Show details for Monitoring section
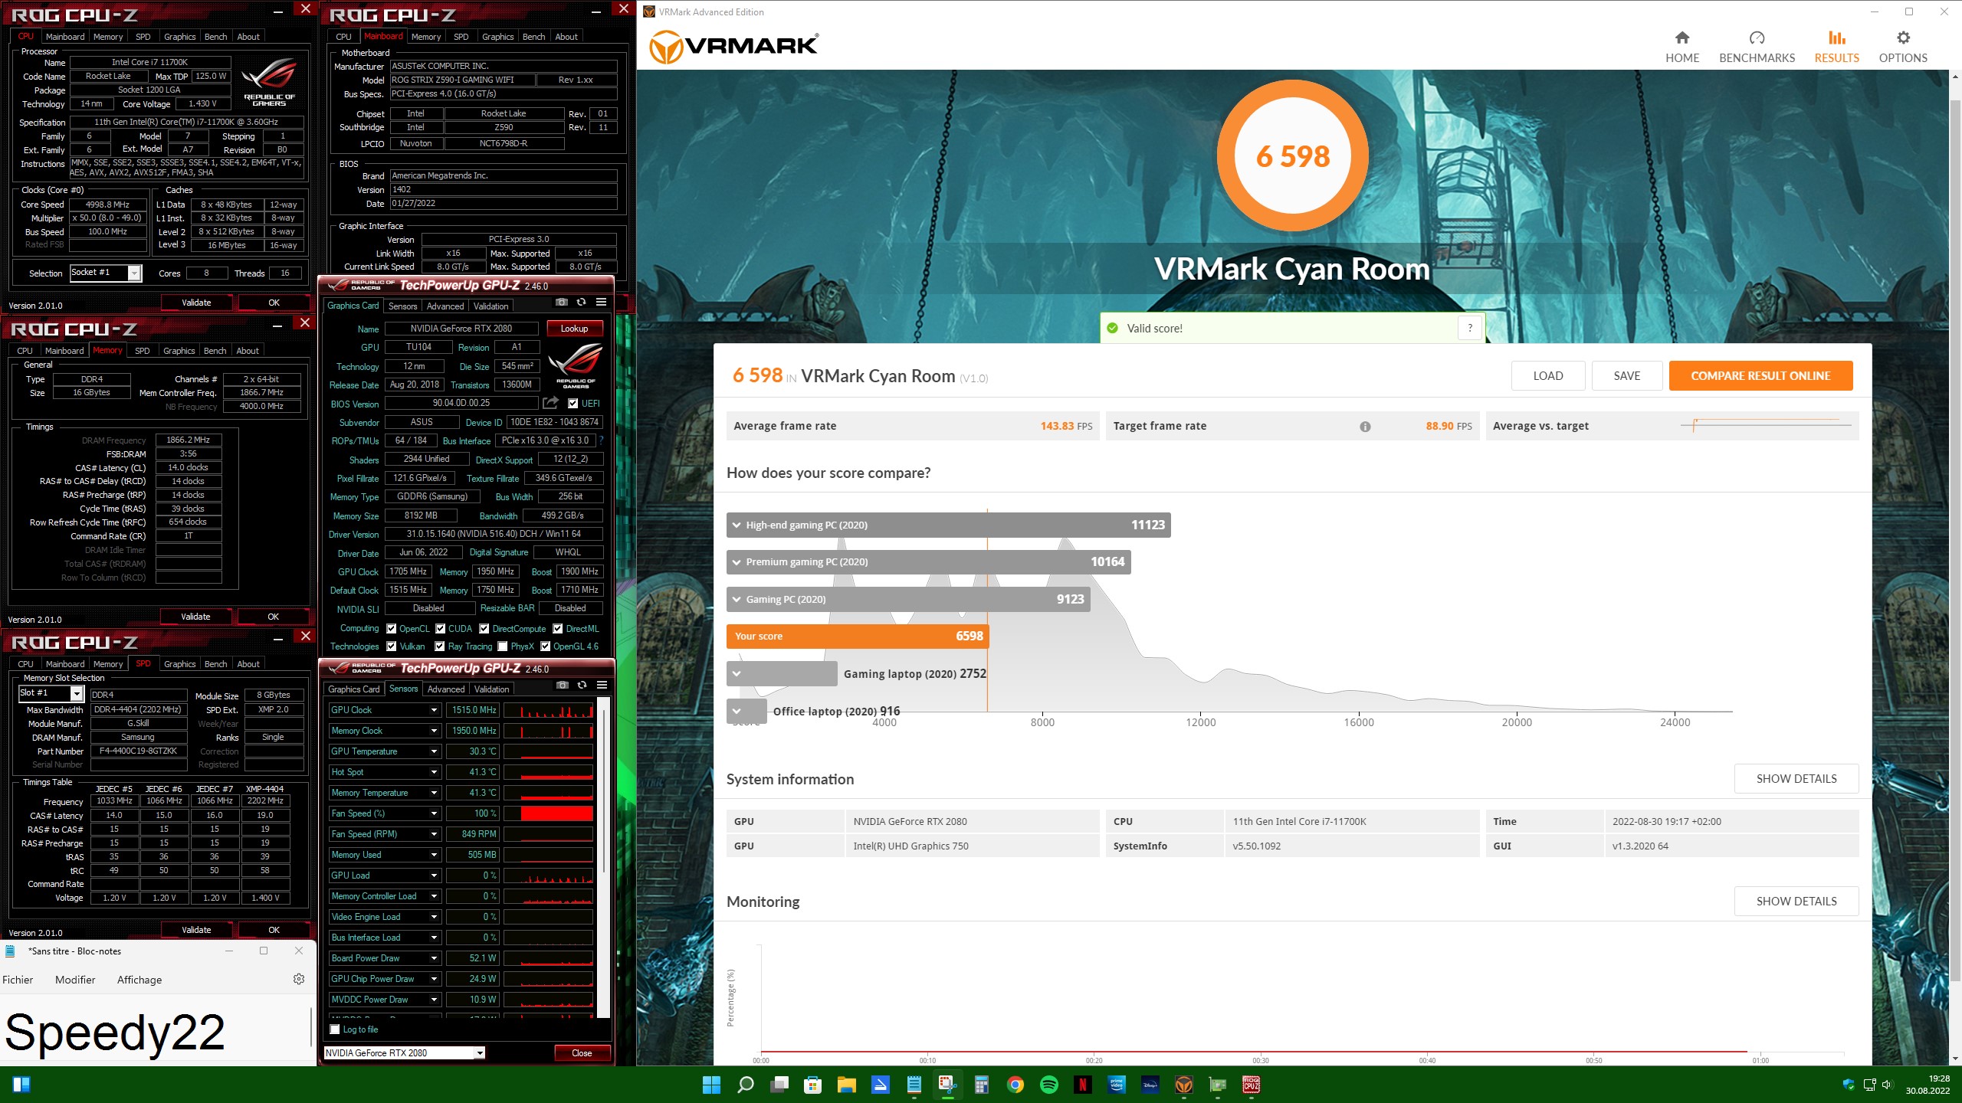This screenshot has height=1103, width=1962. point(1796,902)
